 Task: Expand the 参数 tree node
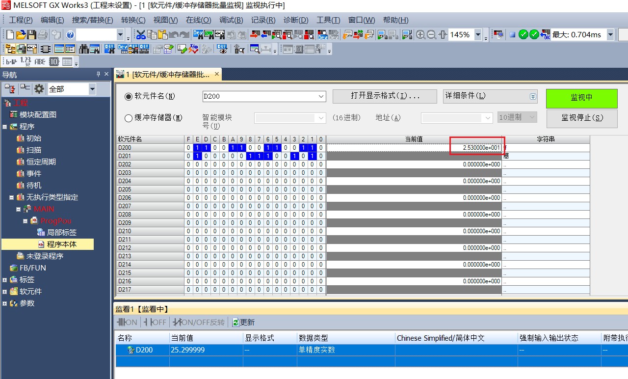pyautogui.click(x=5, y=303)
